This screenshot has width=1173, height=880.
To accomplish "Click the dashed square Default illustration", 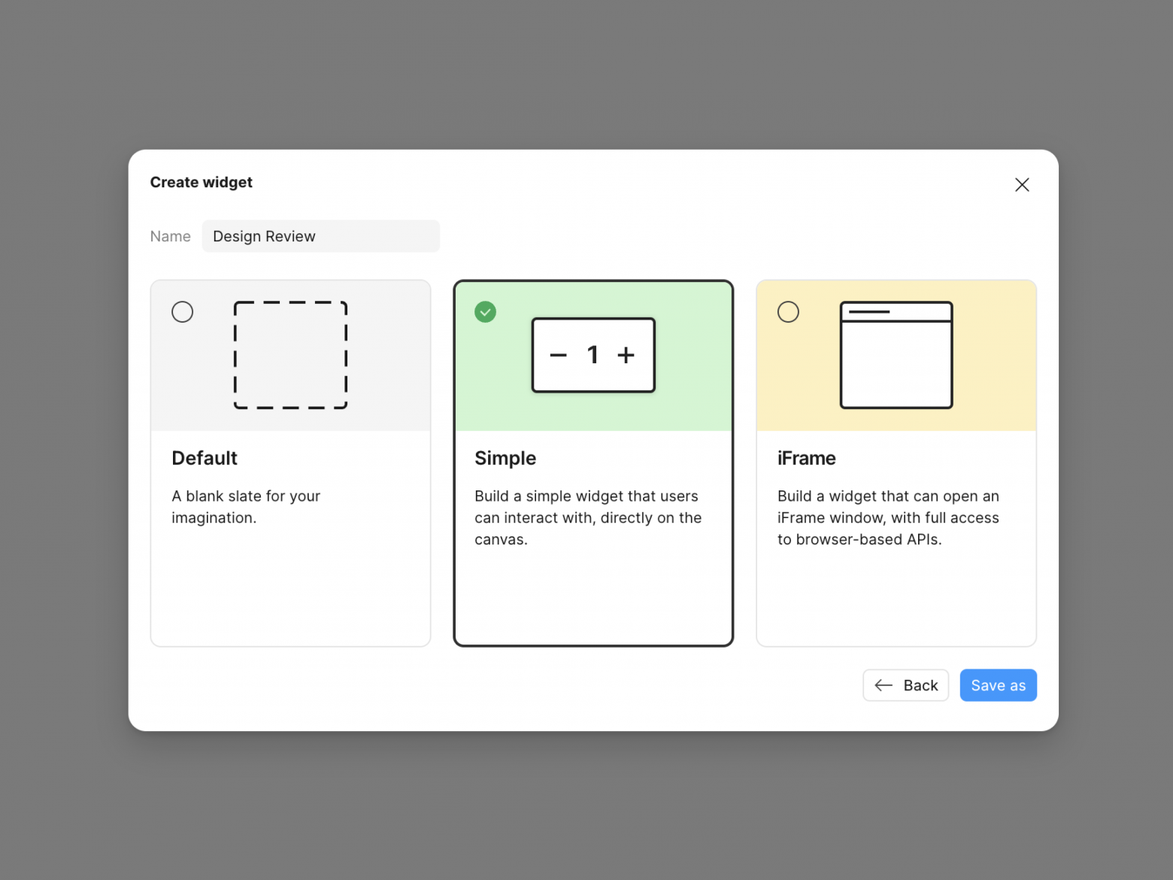I will 290,355.
